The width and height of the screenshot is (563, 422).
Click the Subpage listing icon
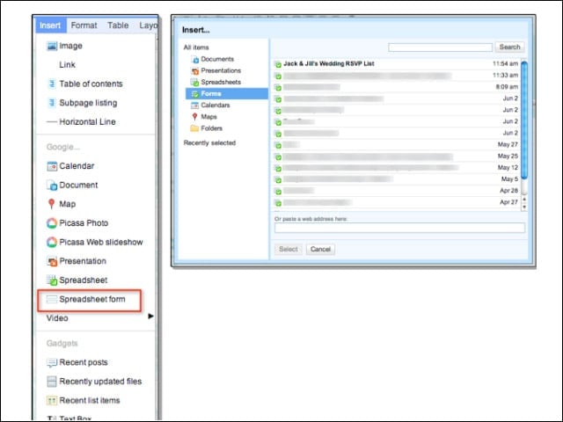pyautogui.click(x=52, y=103)
